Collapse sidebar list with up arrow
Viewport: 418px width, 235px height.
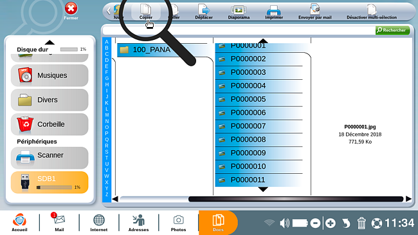(50, 42)
